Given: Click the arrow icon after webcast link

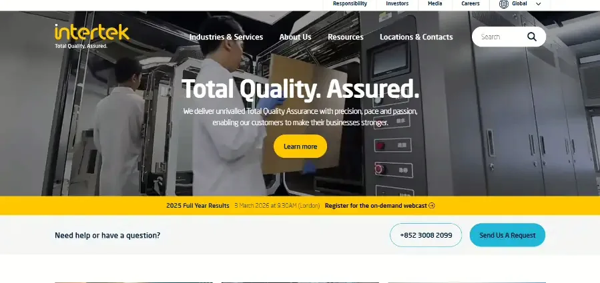Looking at the screenshot, I should pyautogui.click(x=432, y=206).
